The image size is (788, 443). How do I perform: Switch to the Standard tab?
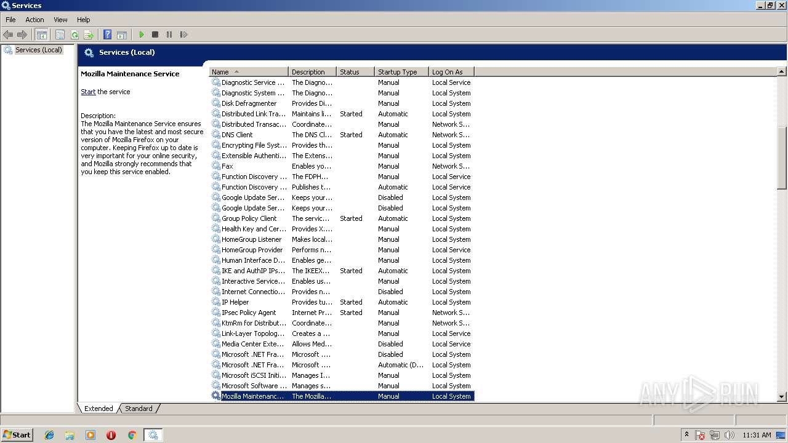coord(139,409)
